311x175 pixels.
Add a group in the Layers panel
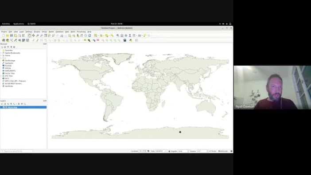(x=5, y=104)
